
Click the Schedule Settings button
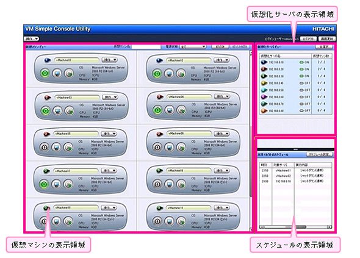point(319,154)
